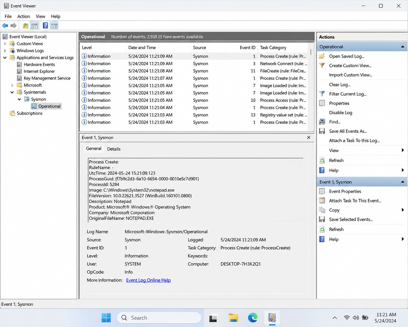The height and width of the screenshot is (327, 408).
Task: Switch to the Details tab
Action: (x=114, y=149)
